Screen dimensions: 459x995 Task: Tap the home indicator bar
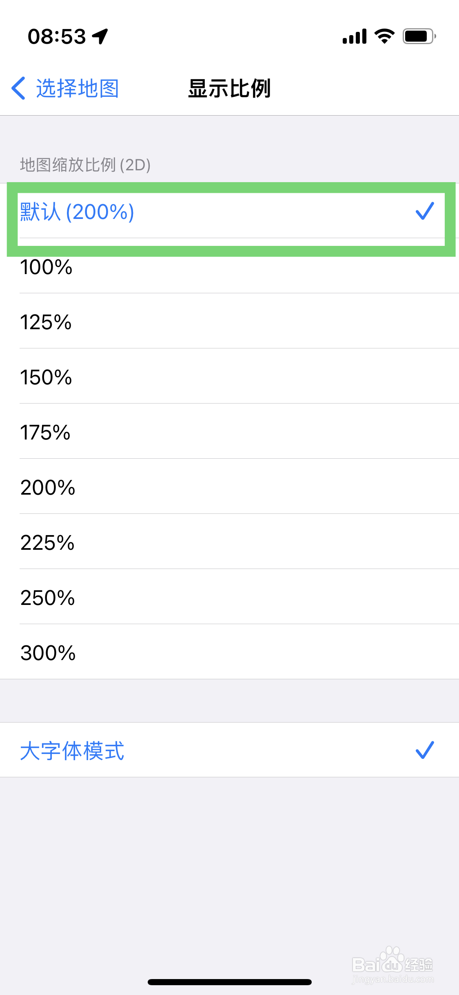230,982
